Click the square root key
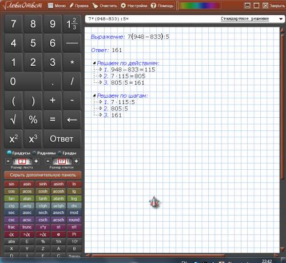Image resolution: width=286 pixels, height=263 pixels. point(13,119)
